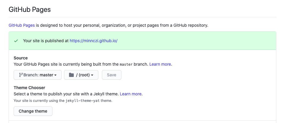290x123 pixels.
Task: Click the folder icon beside / (root)
Action: (x=71, y=75)
